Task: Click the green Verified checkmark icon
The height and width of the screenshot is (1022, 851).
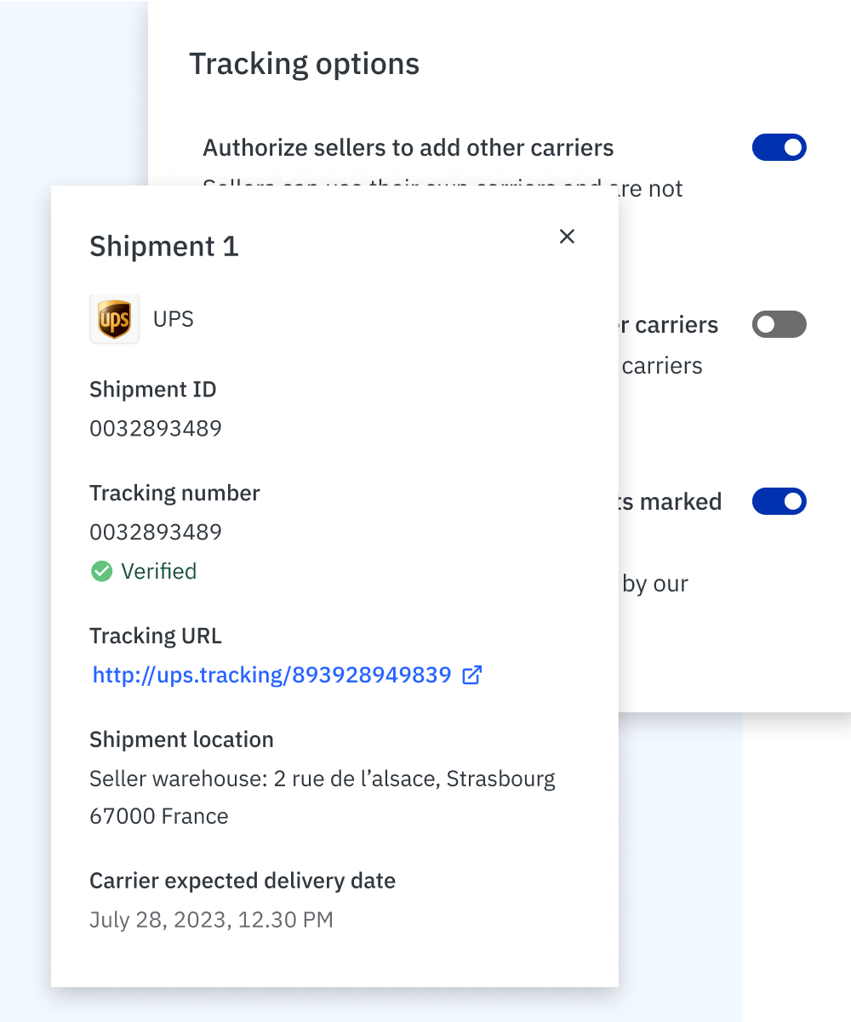Action: [101, 571]
